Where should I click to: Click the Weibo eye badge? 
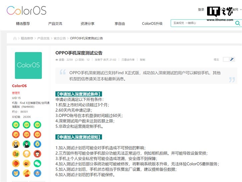tap(27, 163)
